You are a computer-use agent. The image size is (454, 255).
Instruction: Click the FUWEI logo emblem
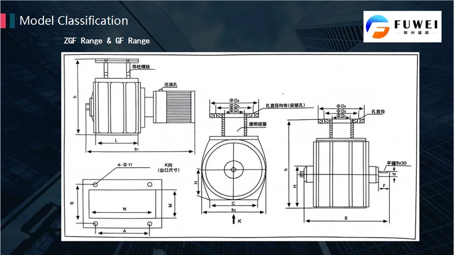[x=377, y=27]
